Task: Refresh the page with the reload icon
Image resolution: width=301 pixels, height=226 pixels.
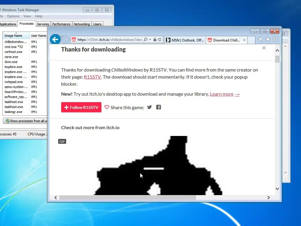Action: tap(160, 40)
